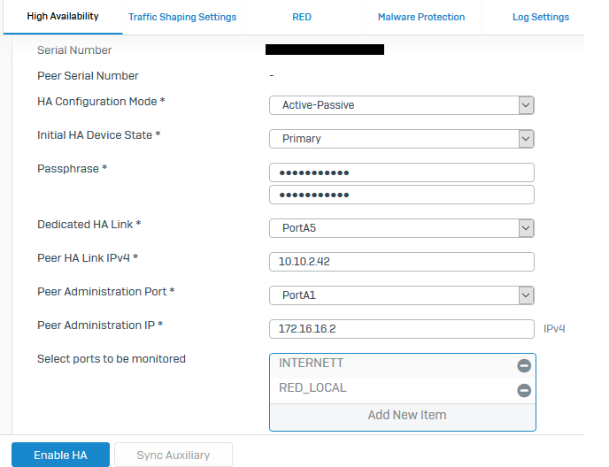Click the Peer HA Link IPv4 field

point(402,262)
